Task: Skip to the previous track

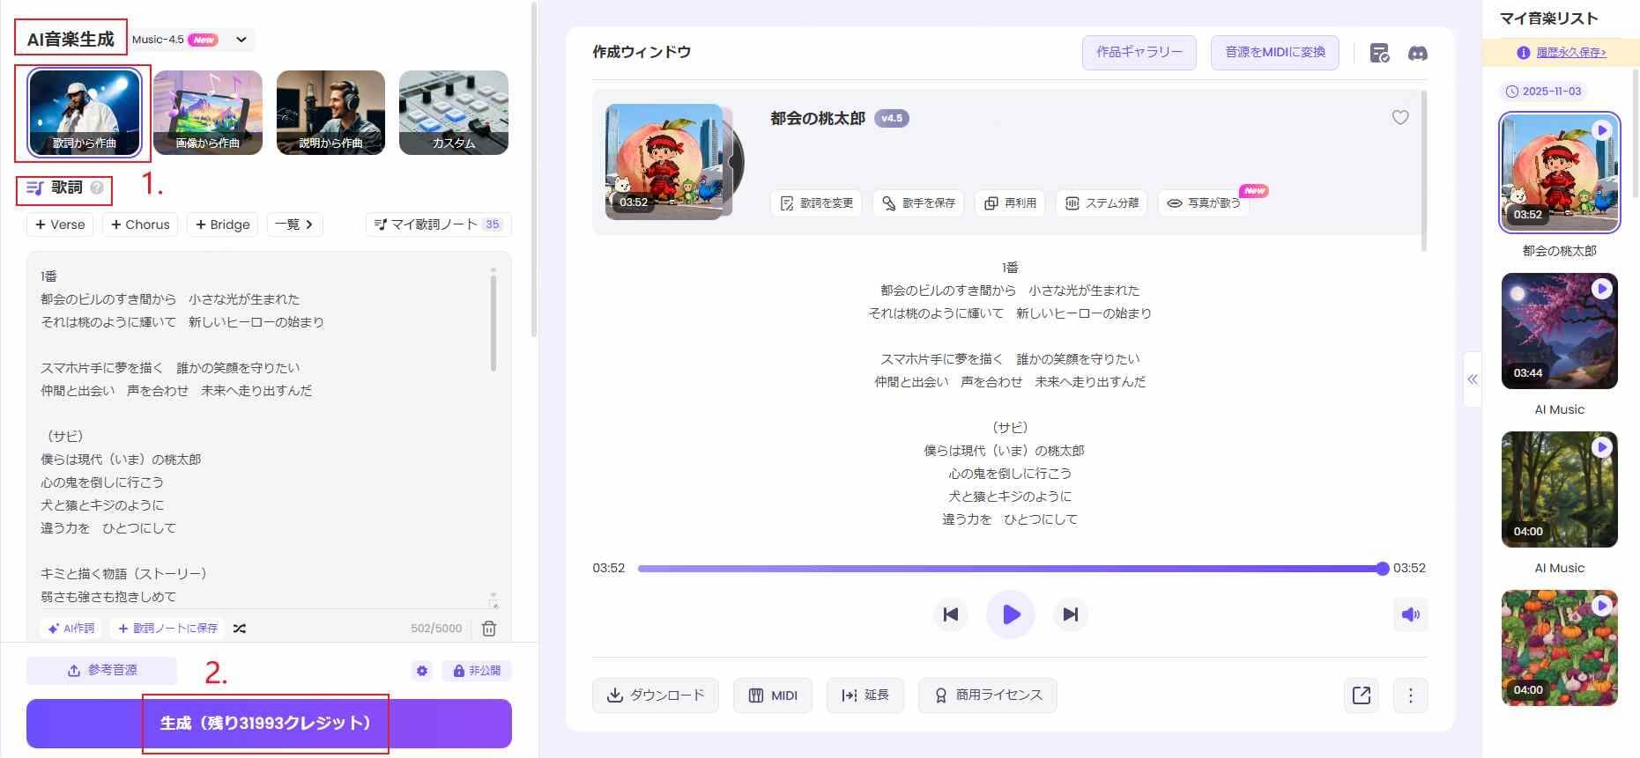Action: click(x=950, y=614)
